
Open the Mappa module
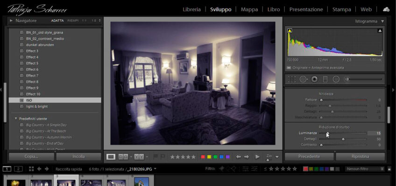click(249, 10)
